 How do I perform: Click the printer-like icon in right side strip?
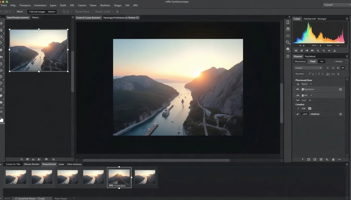[x=288, y=49]
